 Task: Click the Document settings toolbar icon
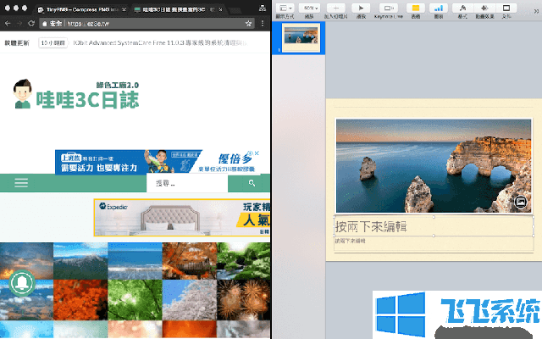pyautogui.click(x=507, y=8)
